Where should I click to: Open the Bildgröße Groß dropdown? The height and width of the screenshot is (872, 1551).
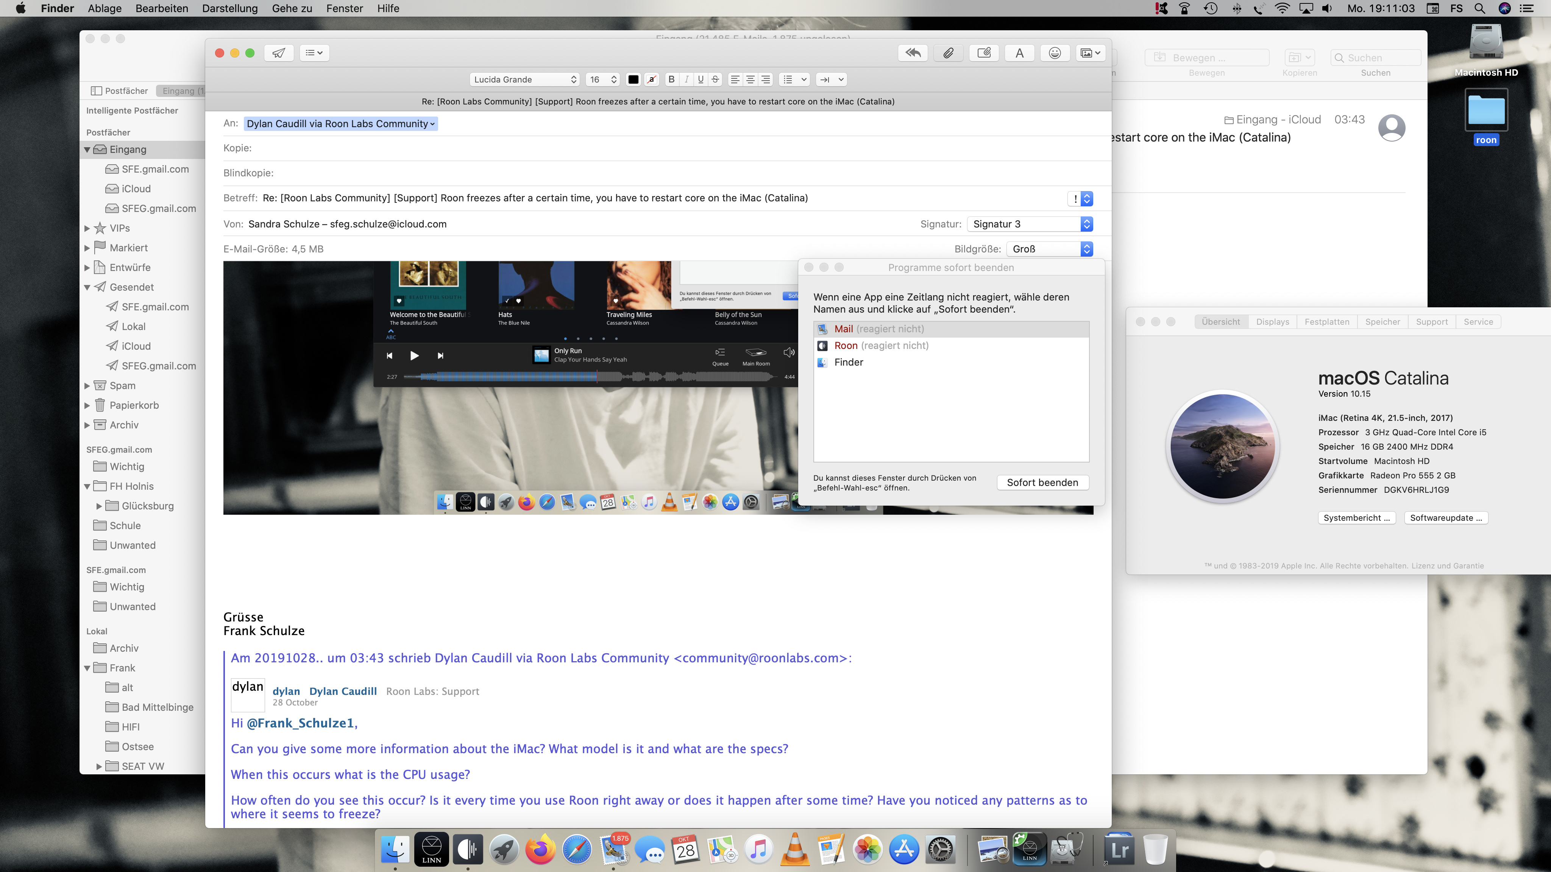[x=1049, y=249]
